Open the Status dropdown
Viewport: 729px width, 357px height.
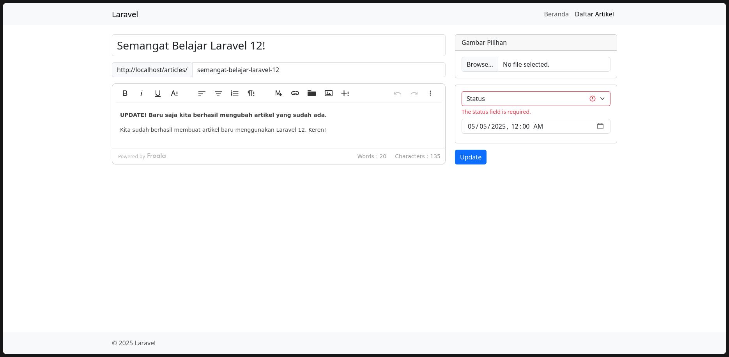click(x=536, y=99)
